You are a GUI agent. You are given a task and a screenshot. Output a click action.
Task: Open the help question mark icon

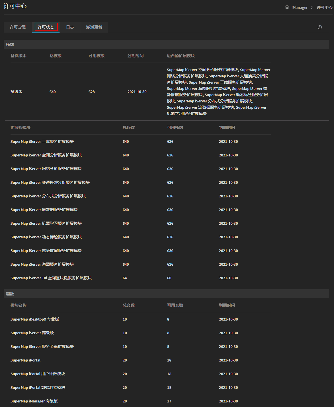(320, 27)
